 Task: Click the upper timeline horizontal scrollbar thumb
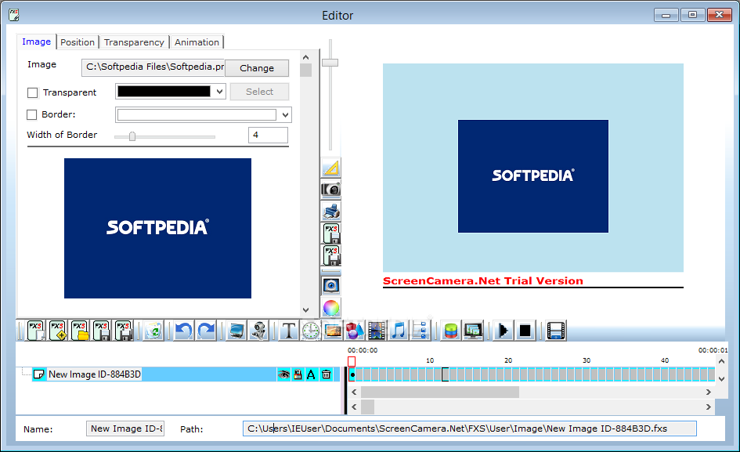(x=440, y=392)
